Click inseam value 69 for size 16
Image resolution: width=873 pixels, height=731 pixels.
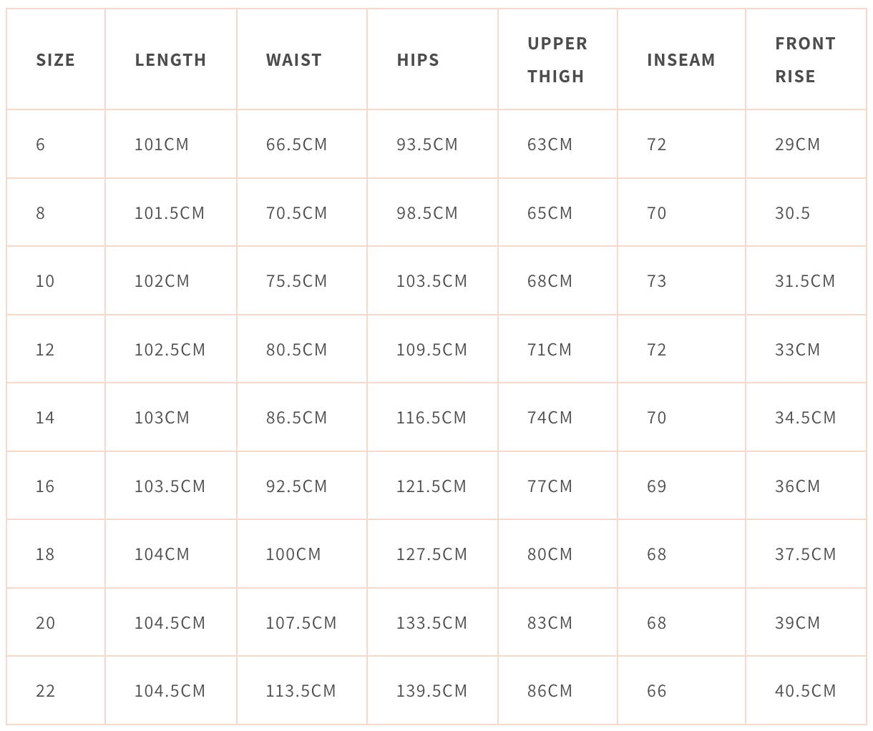pos(656,486)
